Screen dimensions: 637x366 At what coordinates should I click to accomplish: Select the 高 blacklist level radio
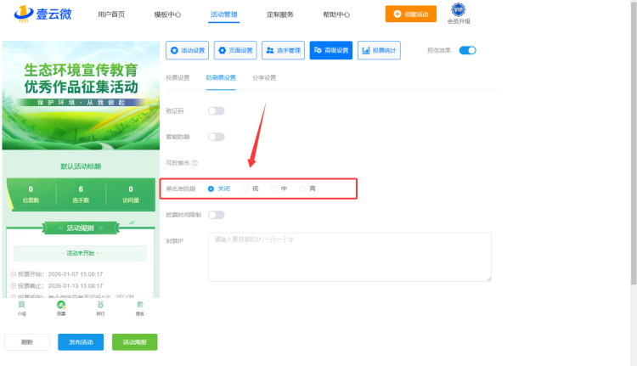[303, 188]
